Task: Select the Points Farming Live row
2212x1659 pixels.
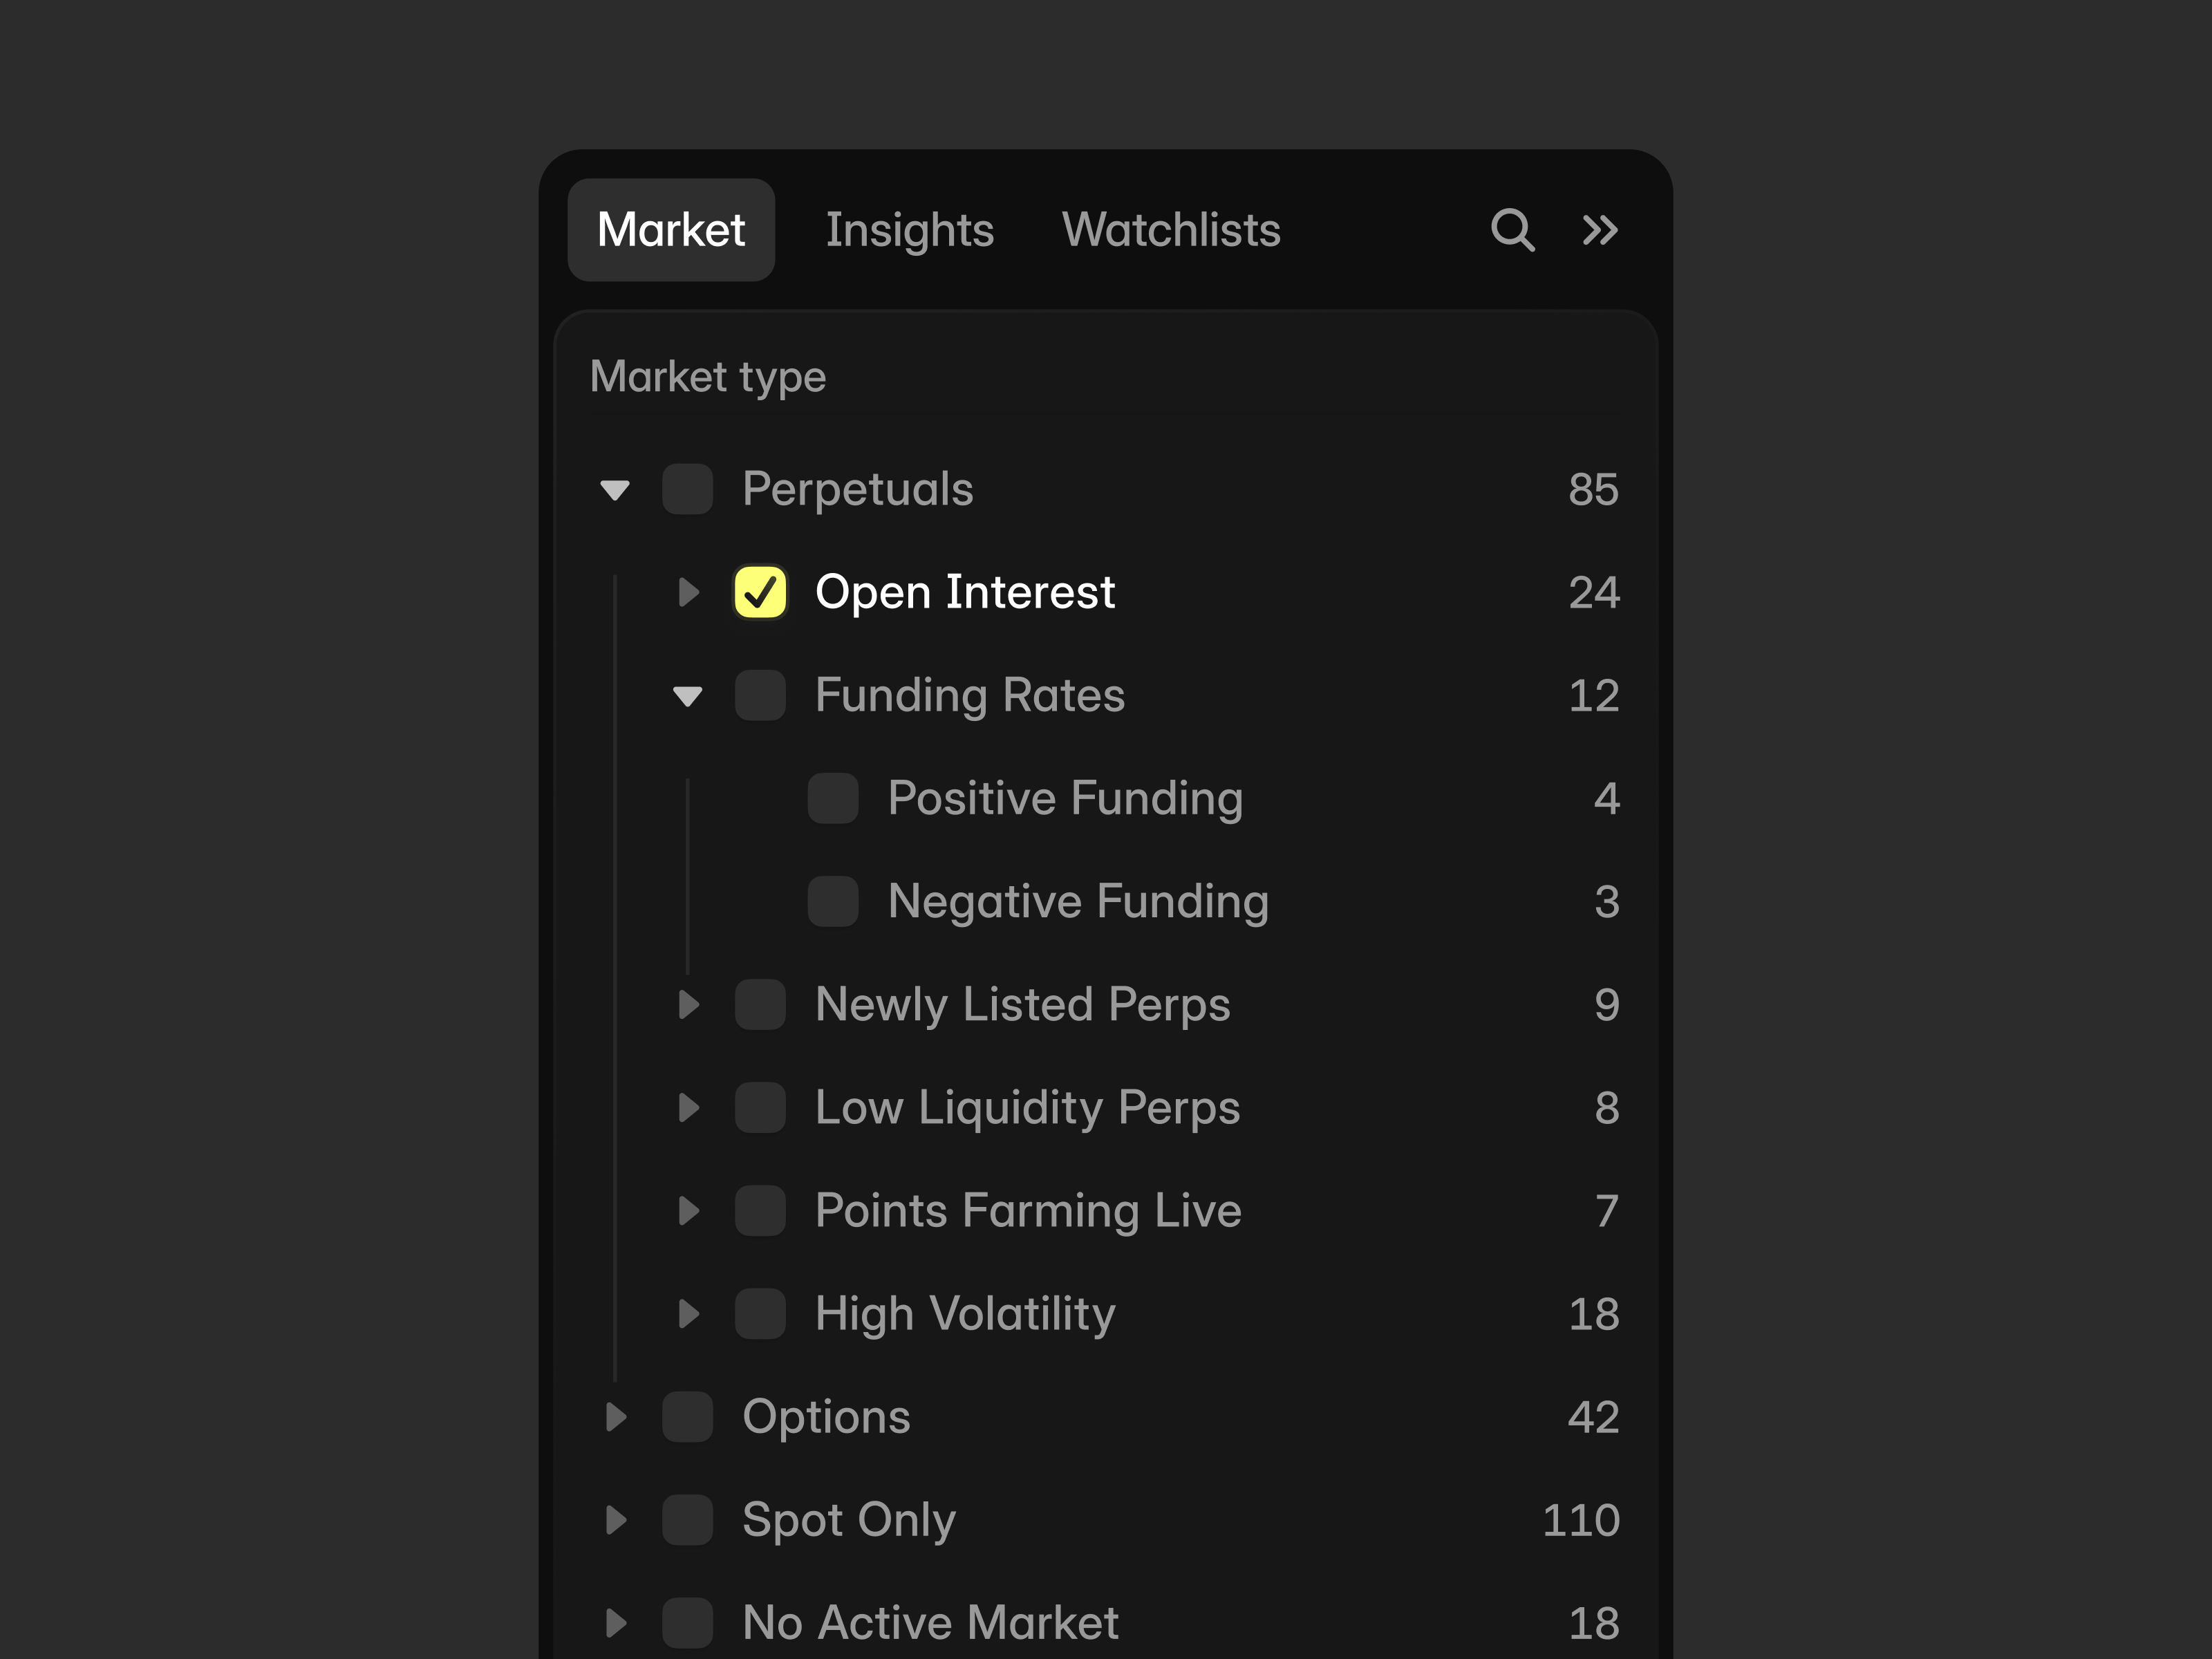Action: click(x=1027, y=1210)
